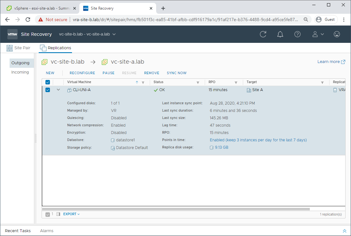Click the Site Recovery title text
This screenshot has height=236, width=351.
pos(36,34)
